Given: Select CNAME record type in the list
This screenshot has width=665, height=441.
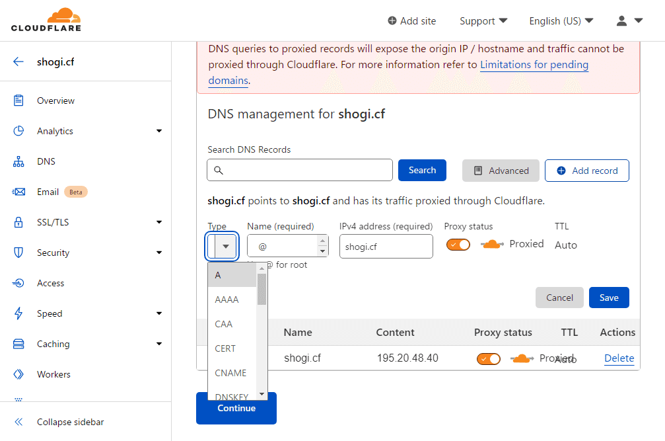Looking at the screenshot, I should click(x=232, y=373).
